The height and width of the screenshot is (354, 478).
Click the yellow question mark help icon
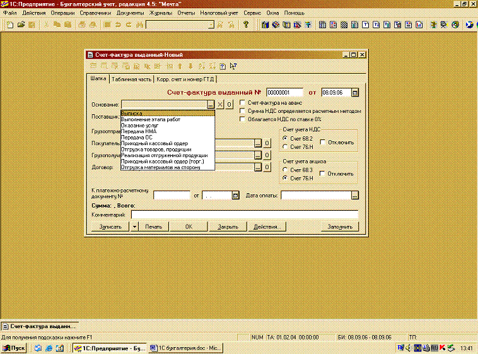[x=246, y=25]
